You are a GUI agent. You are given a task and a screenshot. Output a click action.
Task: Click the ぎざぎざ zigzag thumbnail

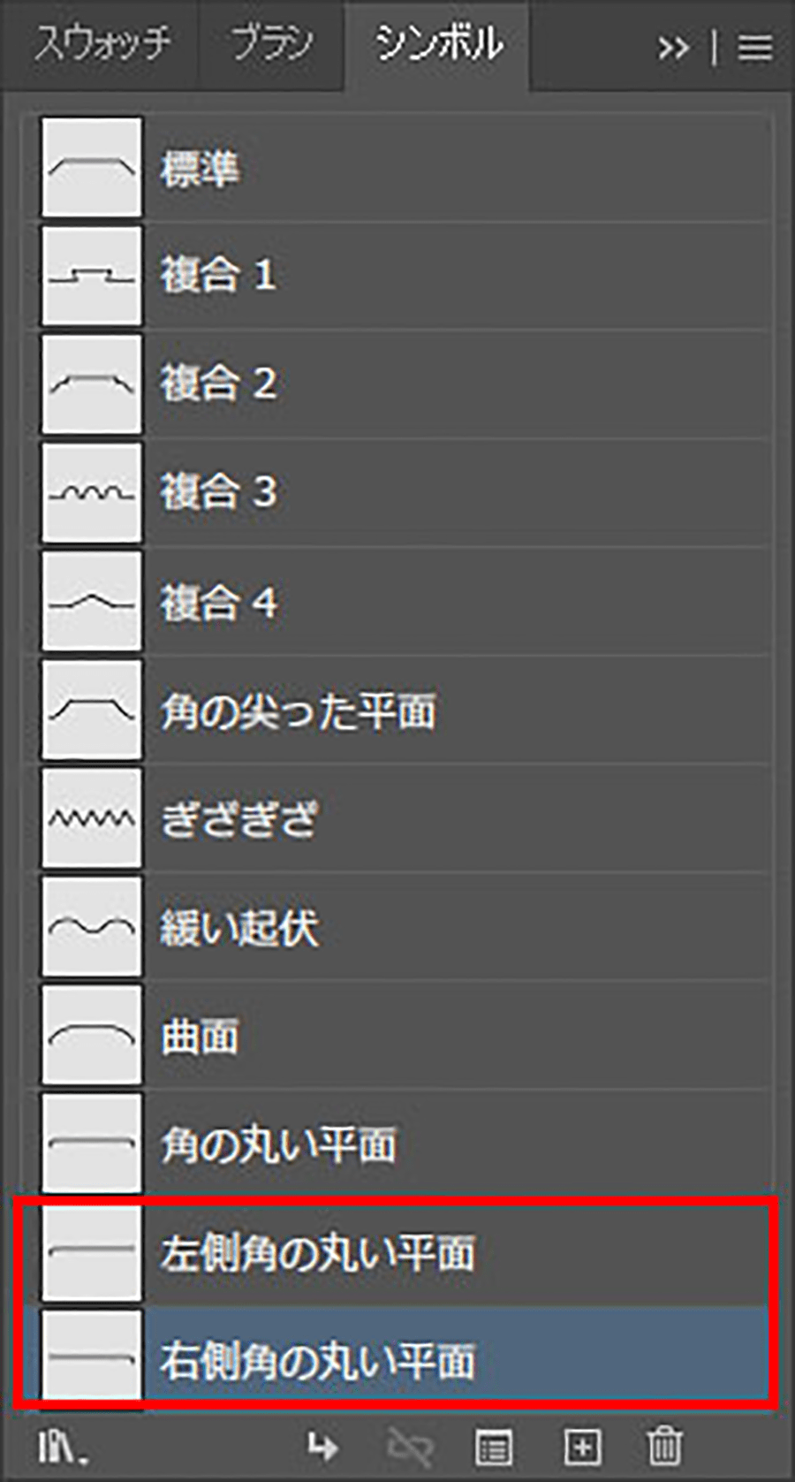pos(92,818)
